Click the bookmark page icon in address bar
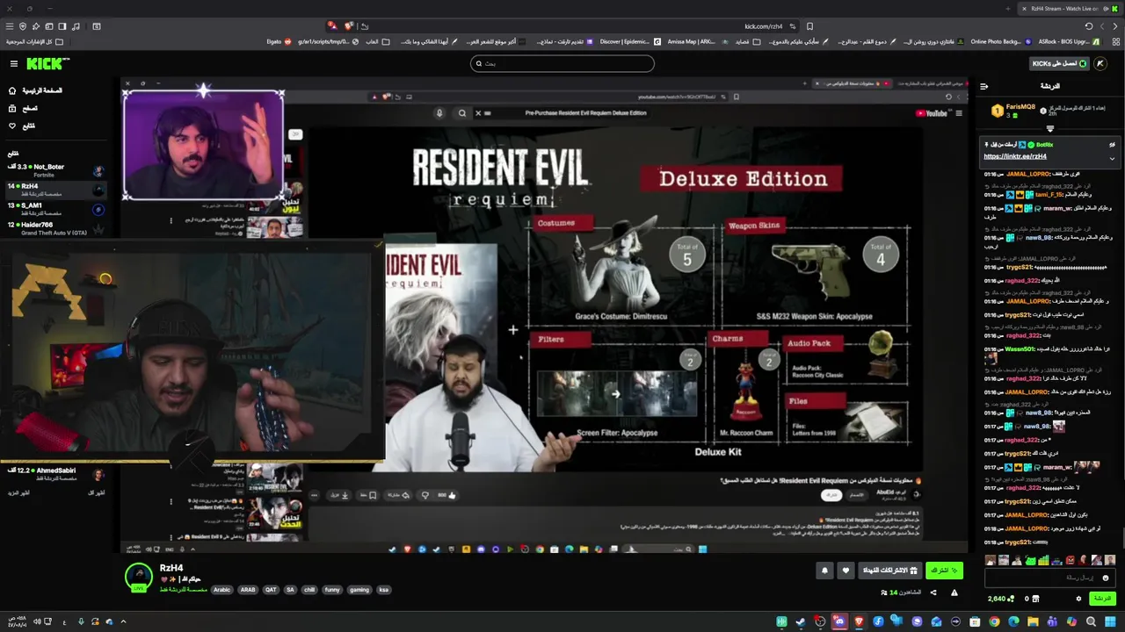The width and height of the screenshot is (1125, 632). pos(809,26)
